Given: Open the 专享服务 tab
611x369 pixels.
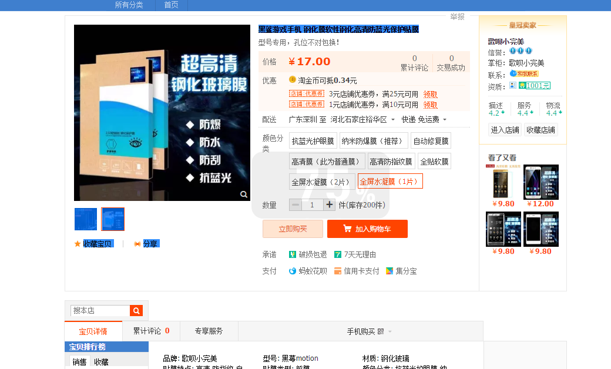Looking at the screenshot, I should 209,331.
